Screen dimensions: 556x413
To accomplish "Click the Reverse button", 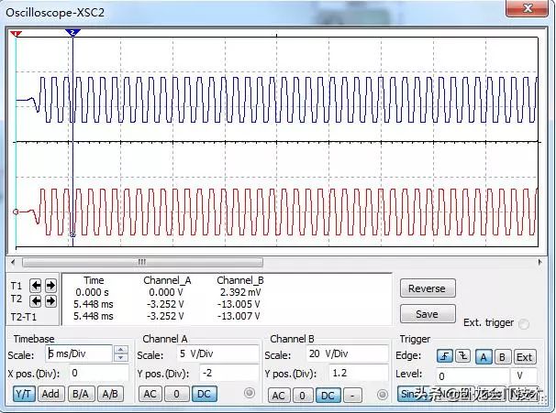I will click(428, 288).
